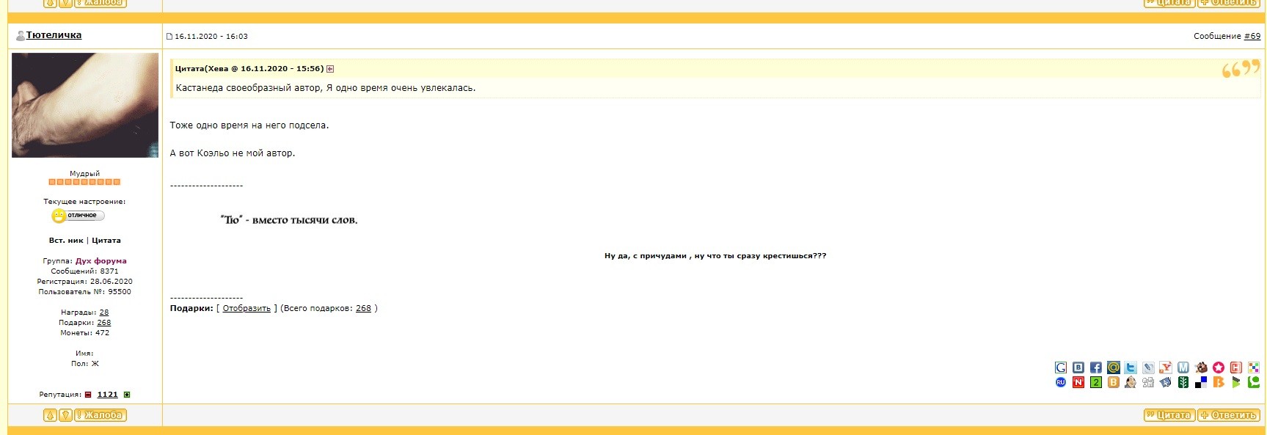This screenshot has height=435, width=1267.
Task: Click the Google bookmark share icon
Action: [1061, 368]
